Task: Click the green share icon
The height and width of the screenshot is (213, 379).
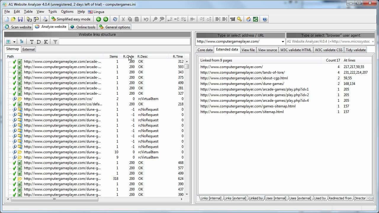Action: (x=256, y=19)
